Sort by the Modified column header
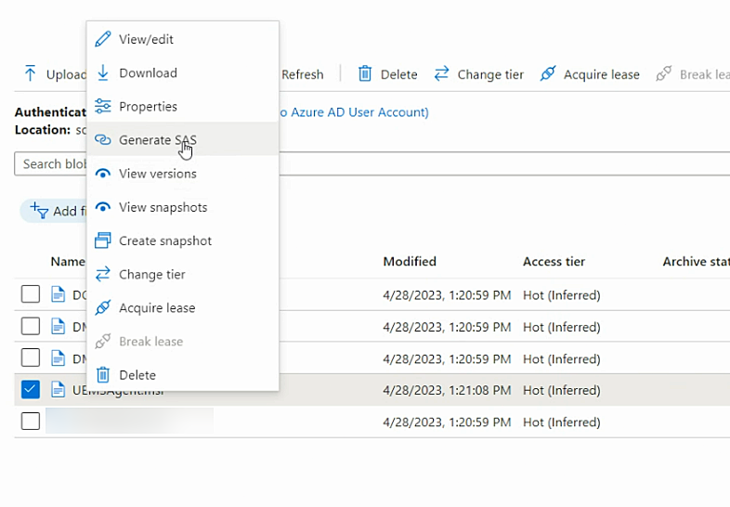Screen dimensions: 730x507 [410, 262]
